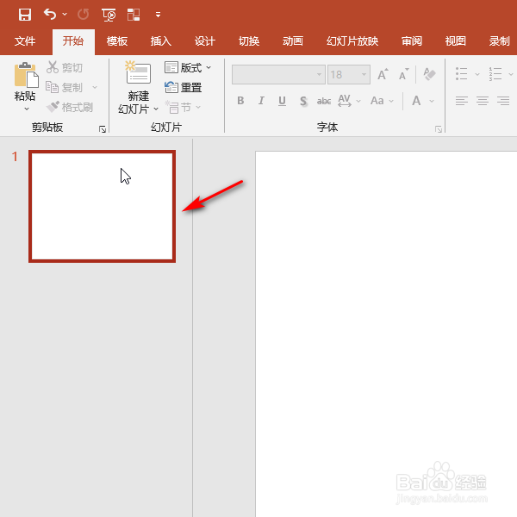The image size is (517, 517).
Task: Click the font name combo box
Action: coord(278,74)
